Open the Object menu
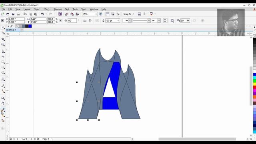 (x=37, y=9)
